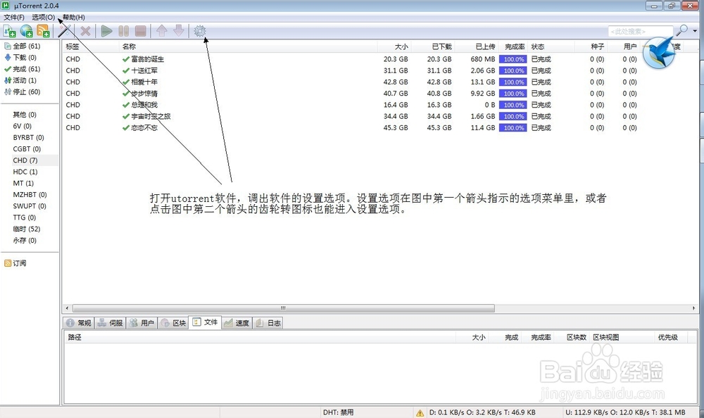The height and width of the screenshot is (418, 704).
Task: Open the 选项(O) menu
Action: [43, 17]
